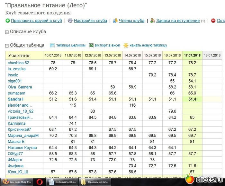Open the Пригласить друзей в клуб link
The height and width of the screenshot is (186, 225).
point(36,21)
